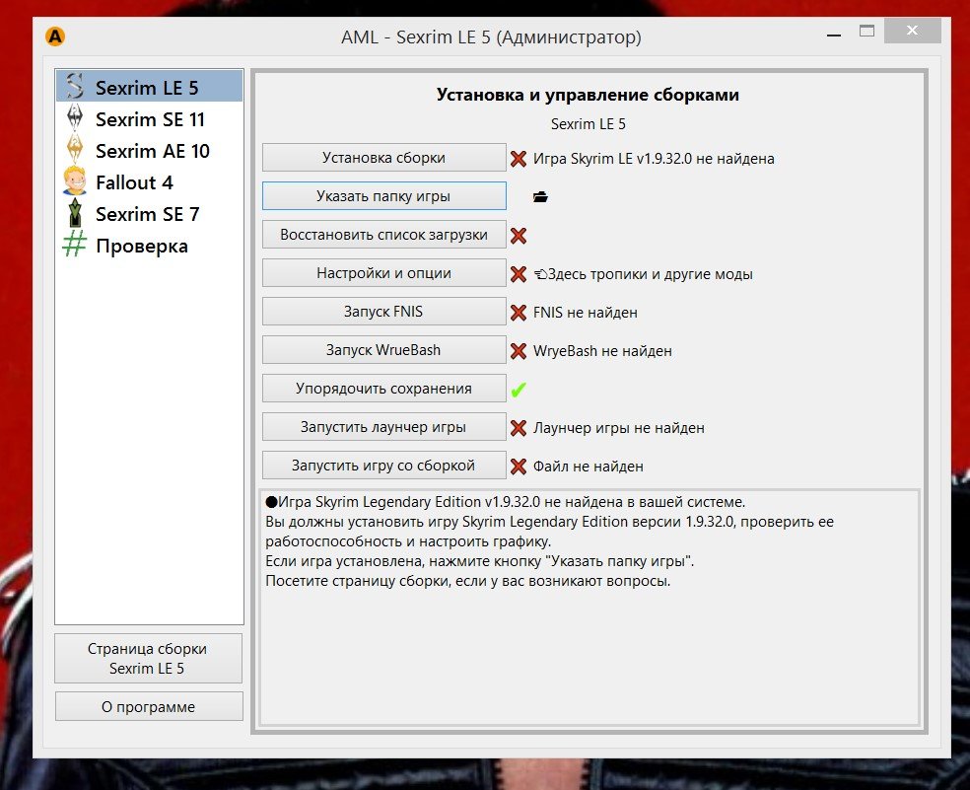Image resolution: width=970 pixels, height=790 pixels.
Task: Click the green Sexrim SE 7 icon
Action: pos(74,214)
